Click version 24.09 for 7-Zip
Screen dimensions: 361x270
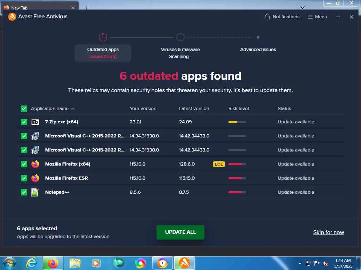185,122
